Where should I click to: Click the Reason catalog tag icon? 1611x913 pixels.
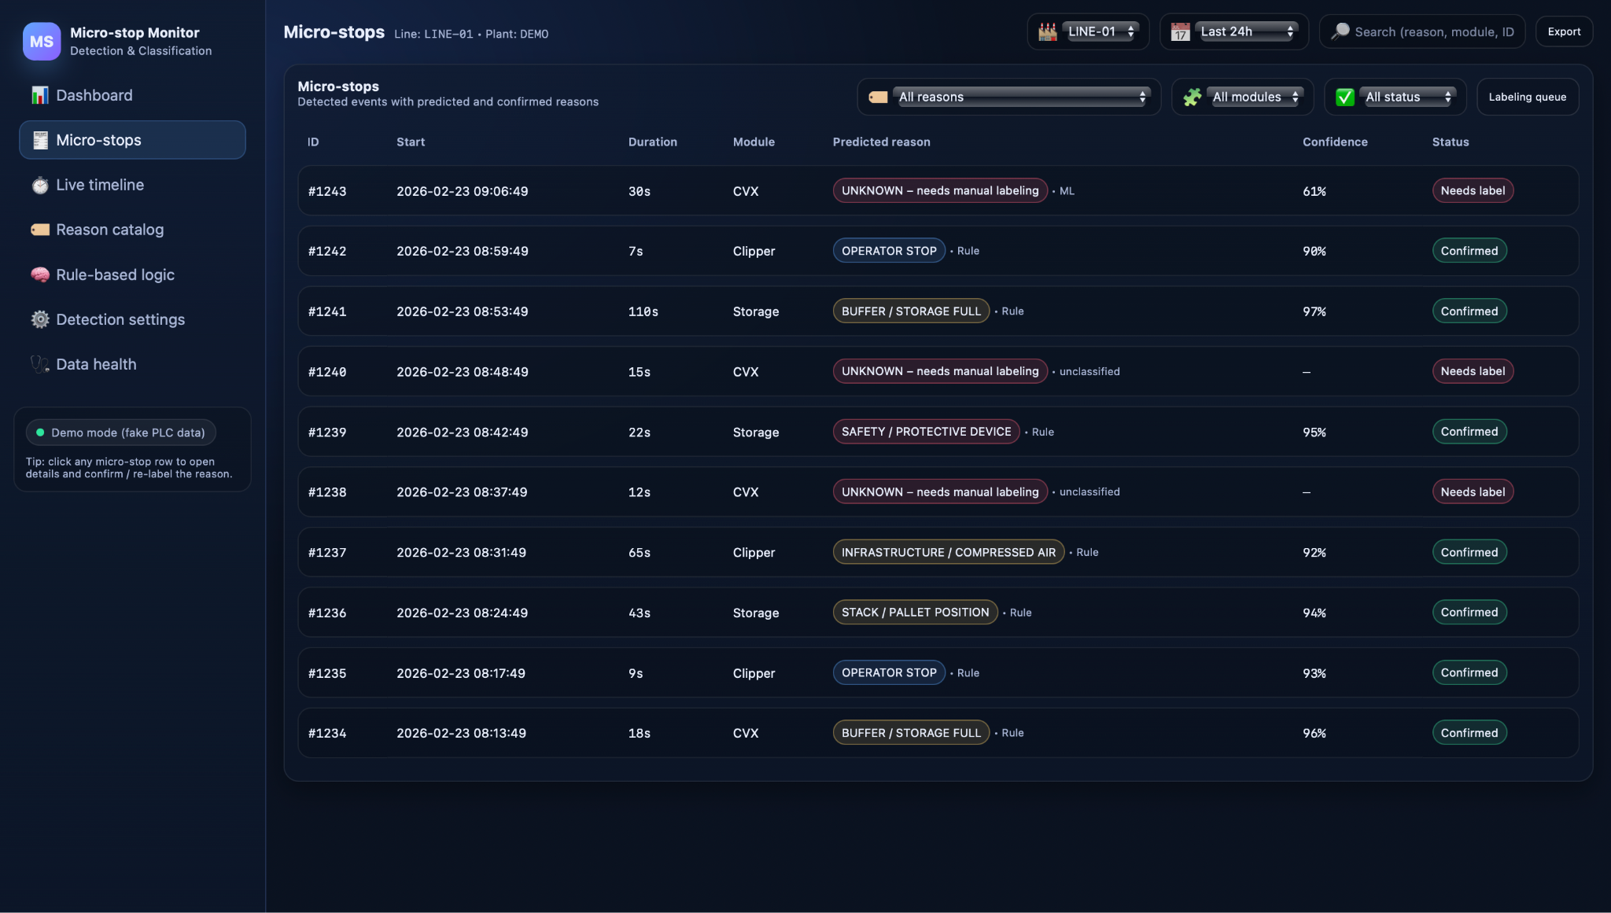(x=39, y=230)
